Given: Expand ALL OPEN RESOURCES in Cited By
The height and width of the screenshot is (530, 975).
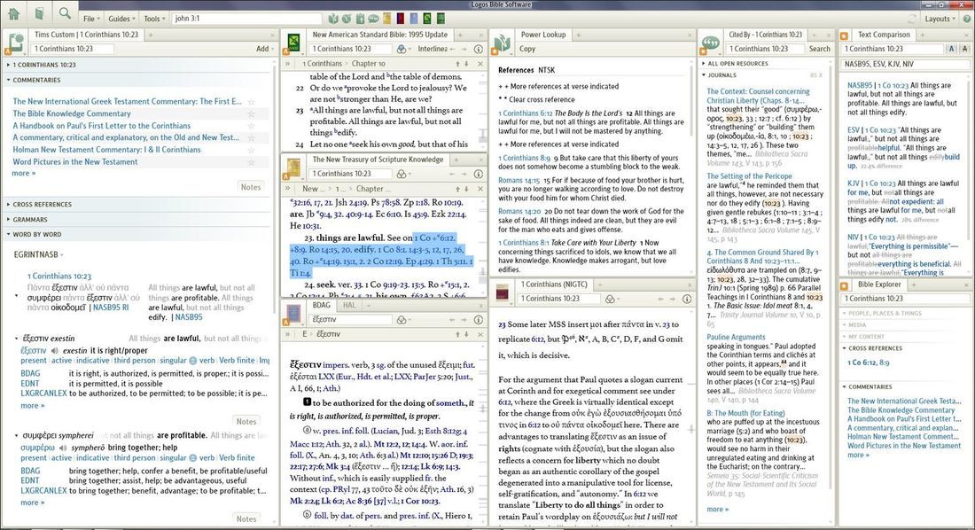Looking at the screenshot, I should pos(737,64).
